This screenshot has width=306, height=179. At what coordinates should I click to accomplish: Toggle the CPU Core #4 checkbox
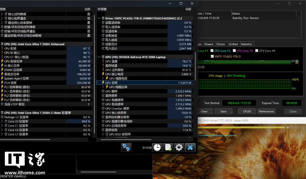click(257, 51)
